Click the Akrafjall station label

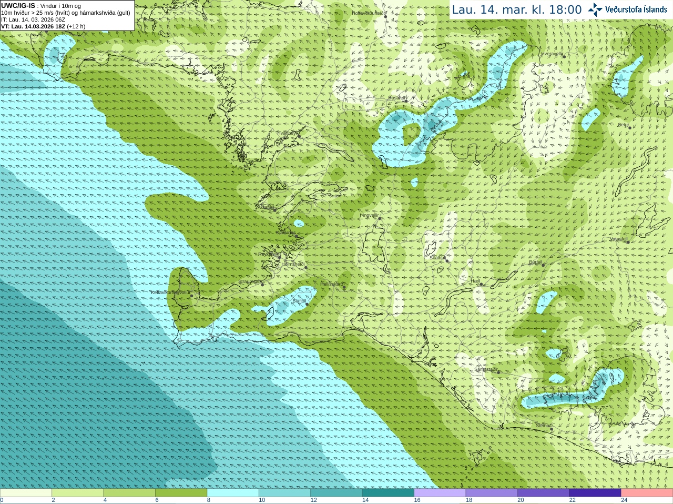click(267, 207)
